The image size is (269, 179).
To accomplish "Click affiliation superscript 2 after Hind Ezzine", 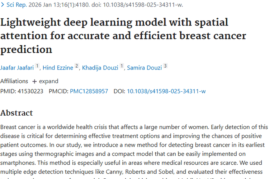I will 77,67.
